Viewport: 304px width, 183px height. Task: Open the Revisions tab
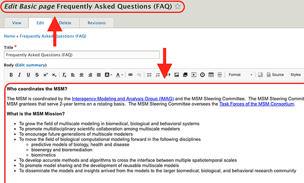coord(97,23)
